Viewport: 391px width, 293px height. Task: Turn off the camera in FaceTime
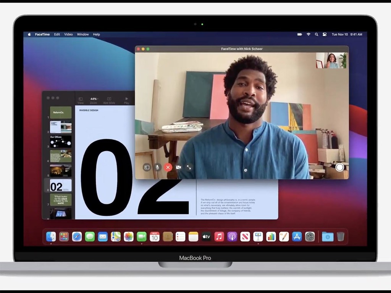[x=178, y=167]
